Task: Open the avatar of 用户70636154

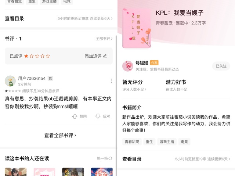Action: tap(10, 81)
